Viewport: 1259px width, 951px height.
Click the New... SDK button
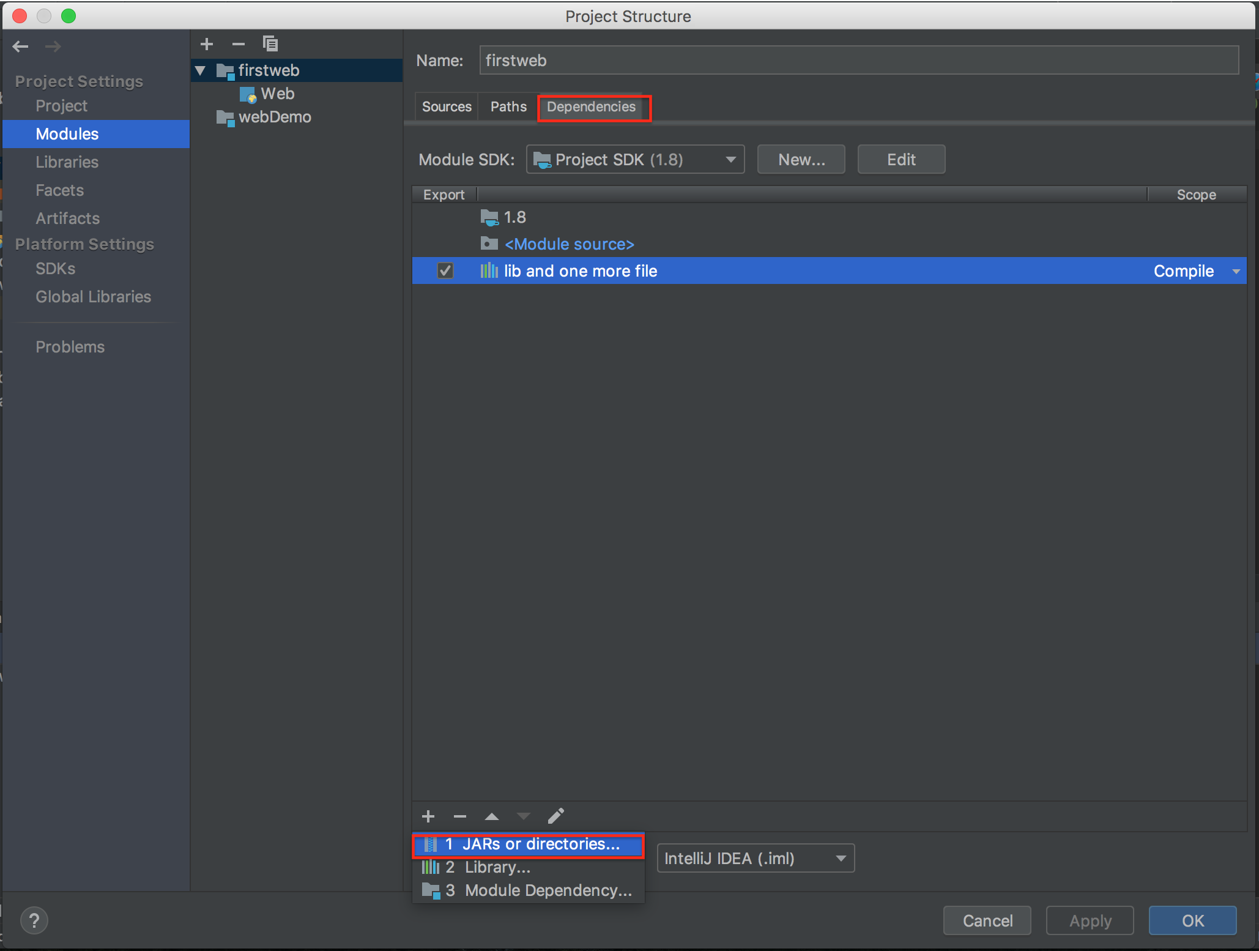(801, 160)
